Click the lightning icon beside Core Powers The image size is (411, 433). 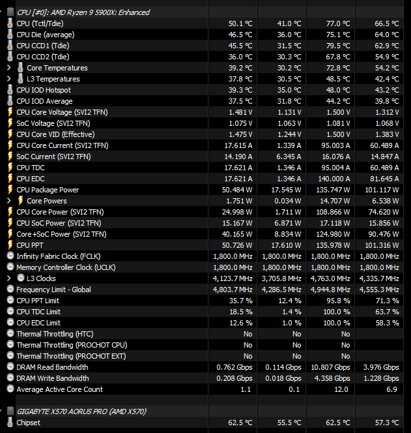20,201
